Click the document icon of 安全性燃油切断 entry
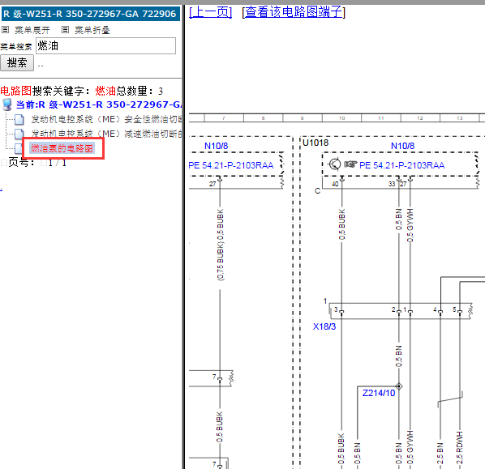The width and height of the screenshot is (485, 469). tap(19, 119)
